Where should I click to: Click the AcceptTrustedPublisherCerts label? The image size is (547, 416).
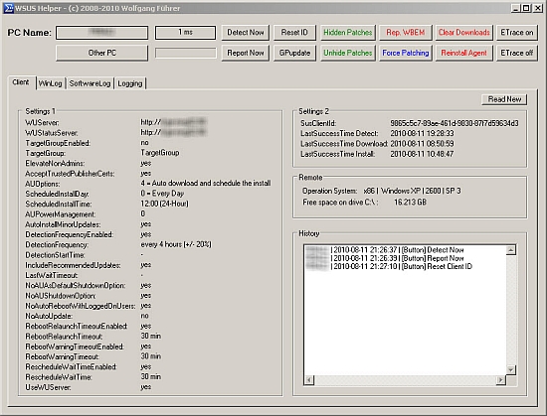click(x=70, y=174)
